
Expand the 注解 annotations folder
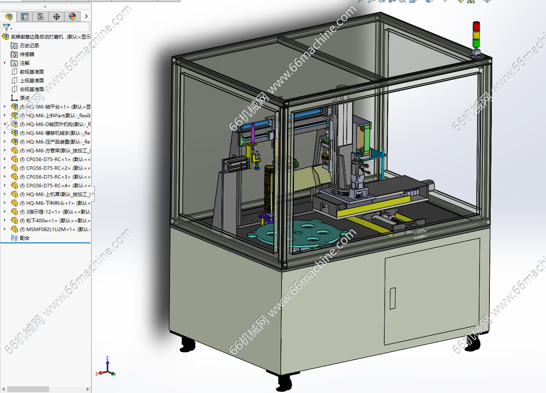5,63
